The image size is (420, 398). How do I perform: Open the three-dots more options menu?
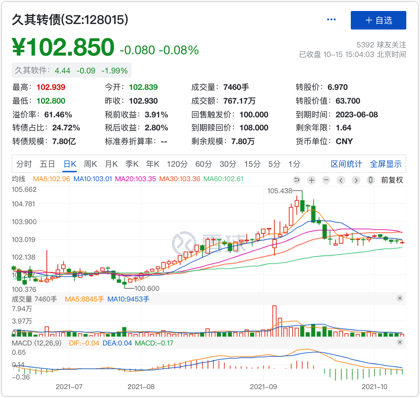point(331,20)
